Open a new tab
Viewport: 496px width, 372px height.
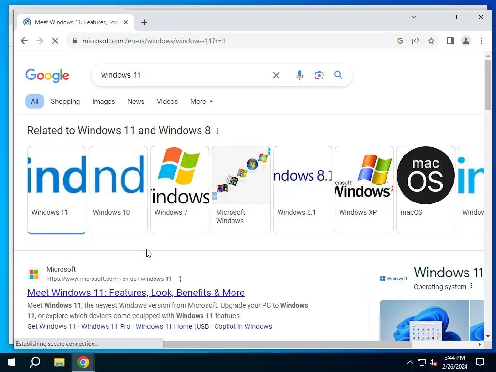(x=144, y=22)
